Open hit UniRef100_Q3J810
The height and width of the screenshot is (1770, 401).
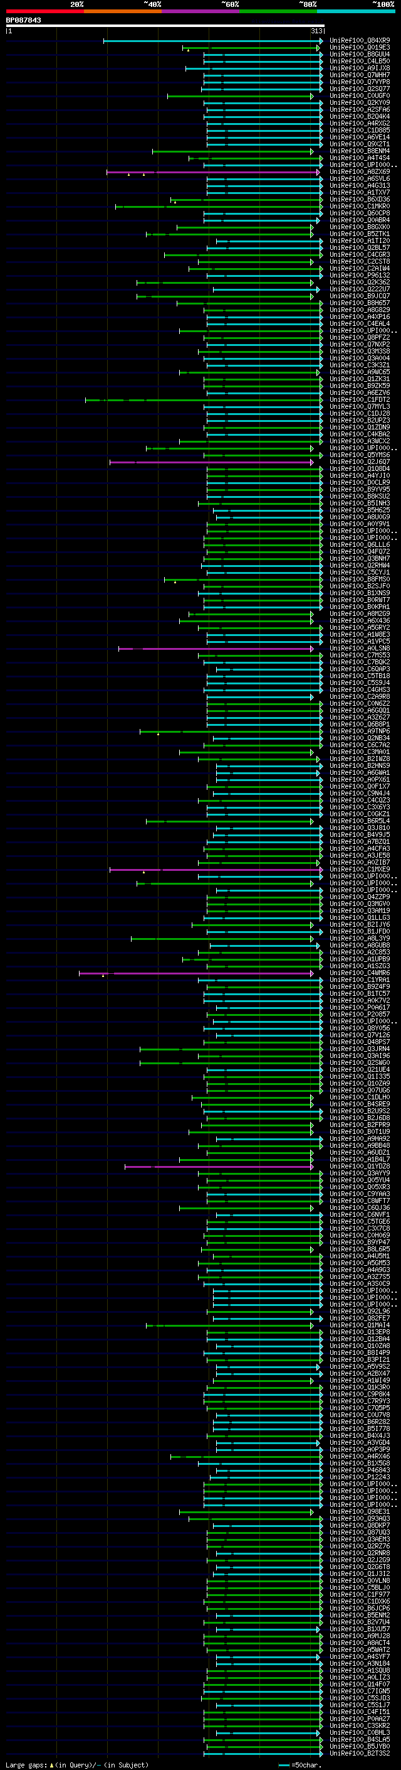coord(359,828)
